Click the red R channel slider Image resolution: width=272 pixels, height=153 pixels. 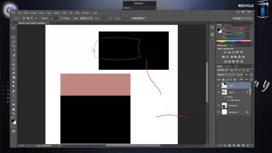234,29
